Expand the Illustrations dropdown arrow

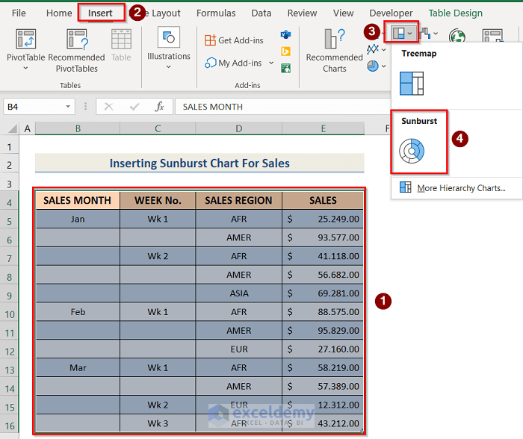coord(168,67)
